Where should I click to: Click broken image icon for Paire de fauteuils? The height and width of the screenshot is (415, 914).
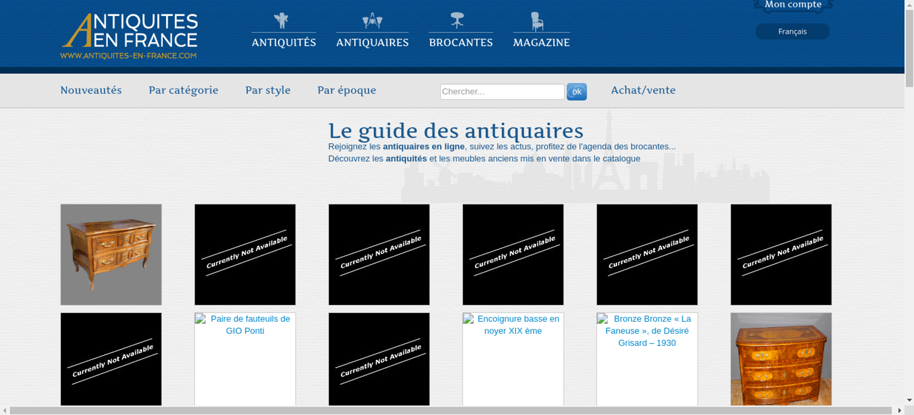[201, 319]
